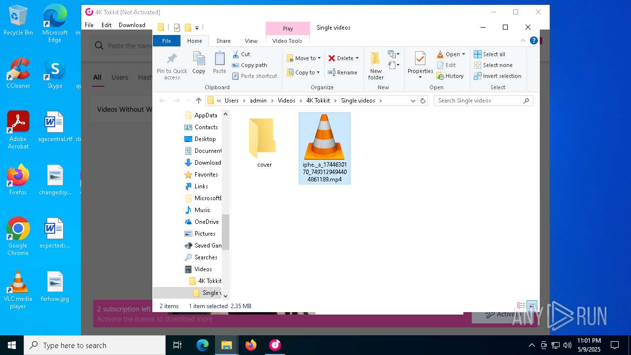Click Select none

coord(493,65)
